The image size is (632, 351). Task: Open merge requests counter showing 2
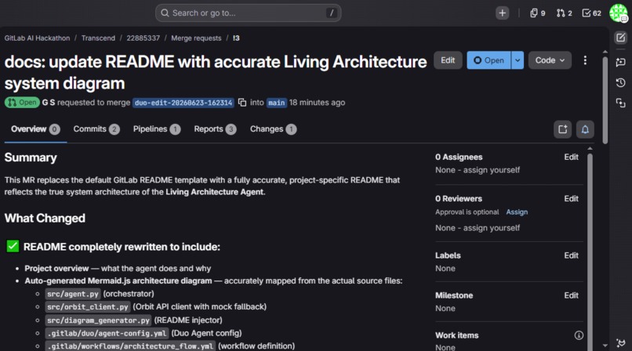pos(564,13)
